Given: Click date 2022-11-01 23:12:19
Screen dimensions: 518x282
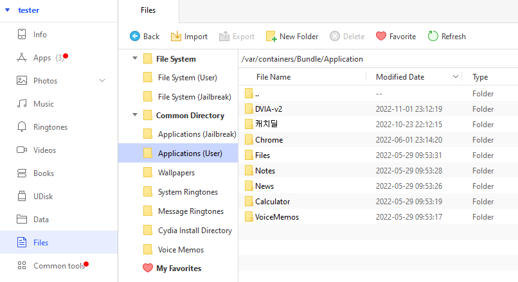Looking at the screenshot, I should [x=409, y=109].
